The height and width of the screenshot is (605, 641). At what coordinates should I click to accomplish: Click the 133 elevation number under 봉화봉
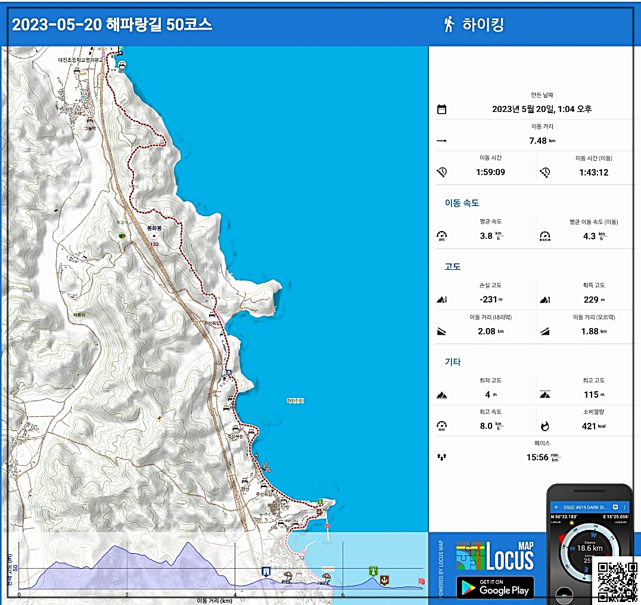pos(154,244)
